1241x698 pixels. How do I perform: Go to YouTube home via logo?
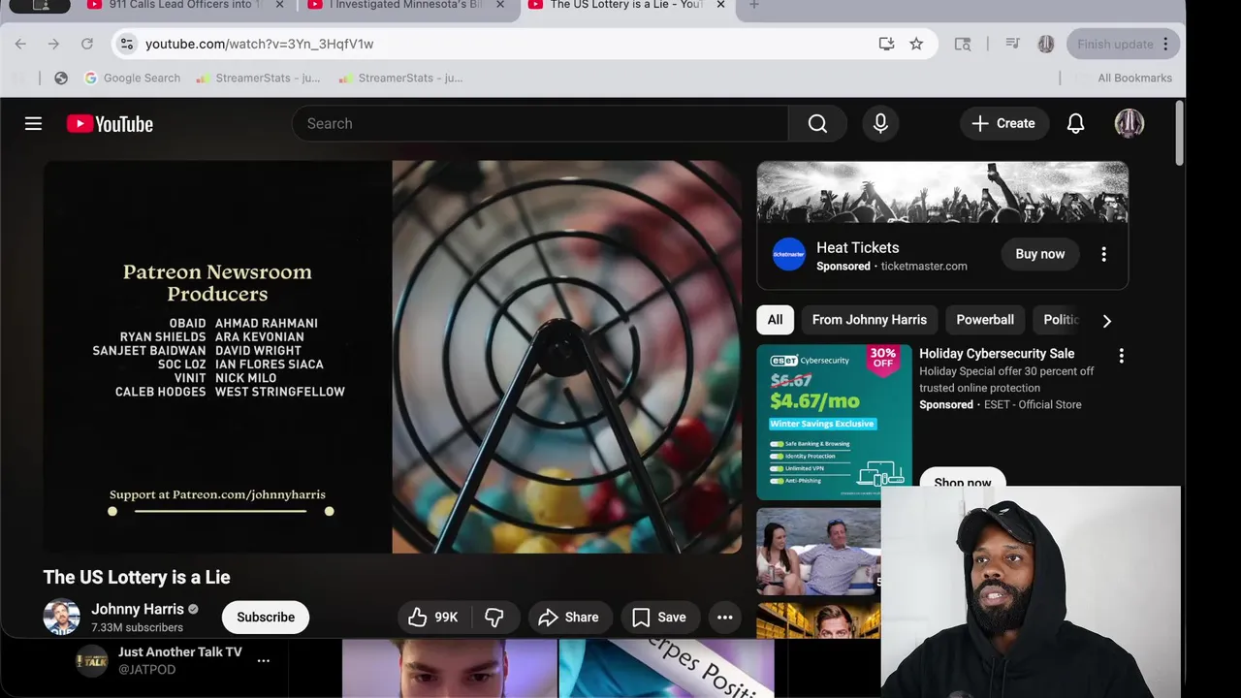point(110,123)
